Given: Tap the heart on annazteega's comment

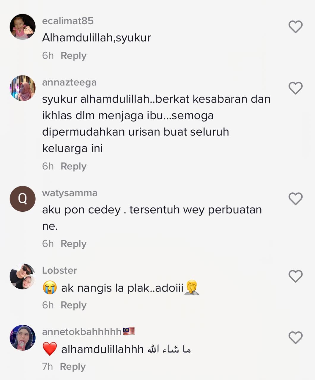Looking at the screenshot, I should click(295, 88).
